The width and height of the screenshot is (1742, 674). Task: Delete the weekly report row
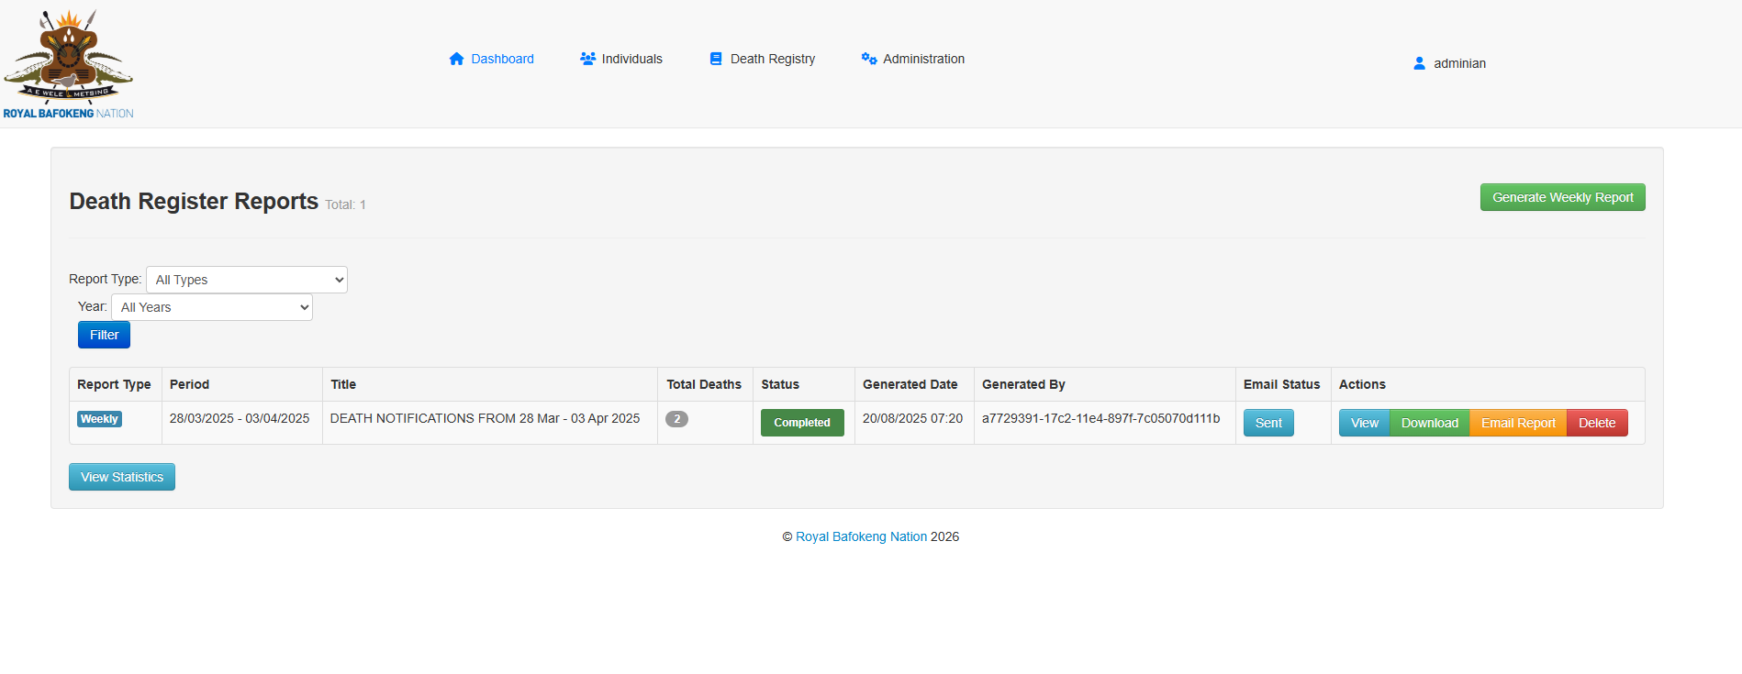[x=1596, y=423]
